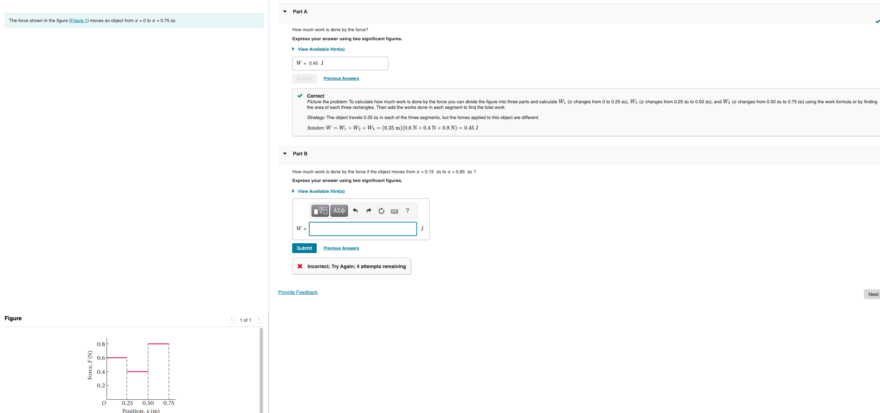Click the reset answer icon
The image size is (880, 413).
pos(381,211)
